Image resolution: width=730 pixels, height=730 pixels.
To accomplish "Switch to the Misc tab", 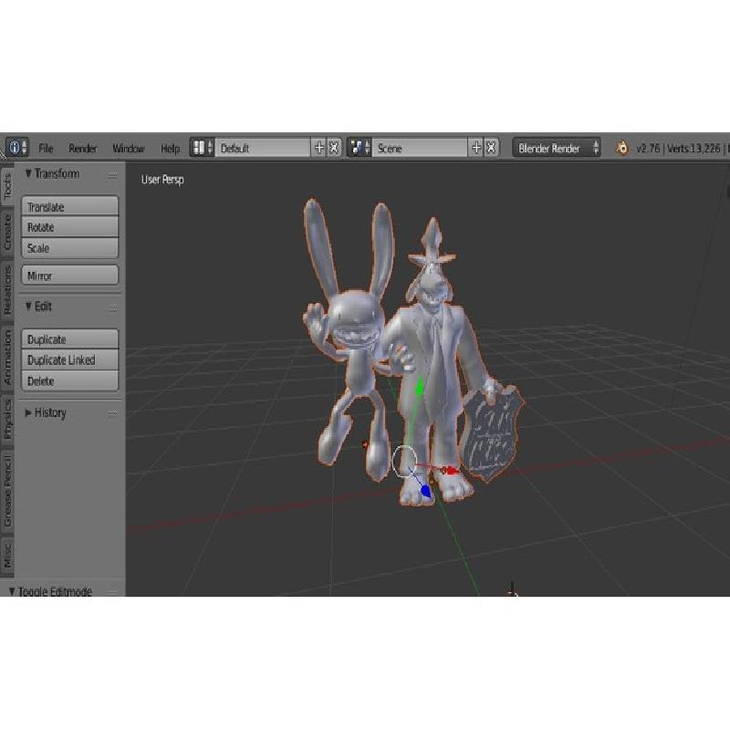I will (7, 555).
